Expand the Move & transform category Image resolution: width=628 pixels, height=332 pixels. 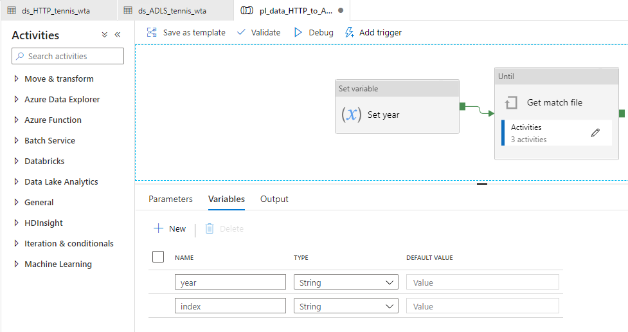point(17,79)
